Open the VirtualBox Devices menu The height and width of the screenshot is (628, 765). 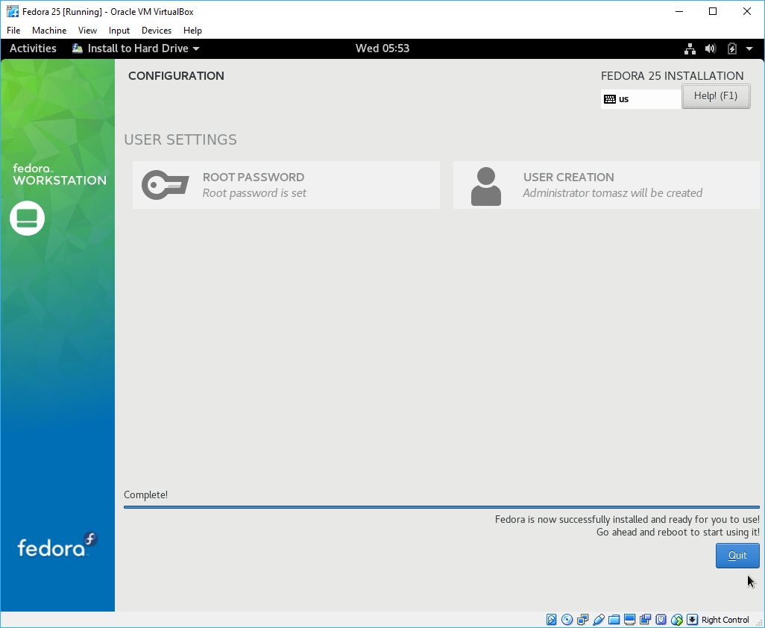(x=157, y=31)
